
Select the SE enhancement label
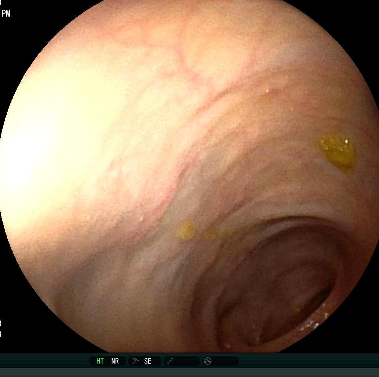pos(148,361)
